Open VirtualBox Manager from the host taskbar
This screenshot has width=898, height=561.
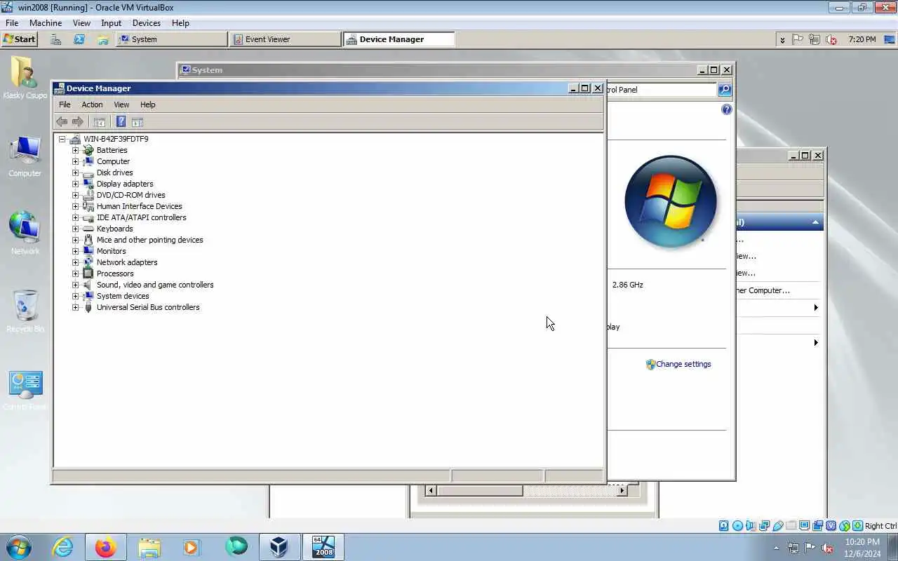(279, 547)
